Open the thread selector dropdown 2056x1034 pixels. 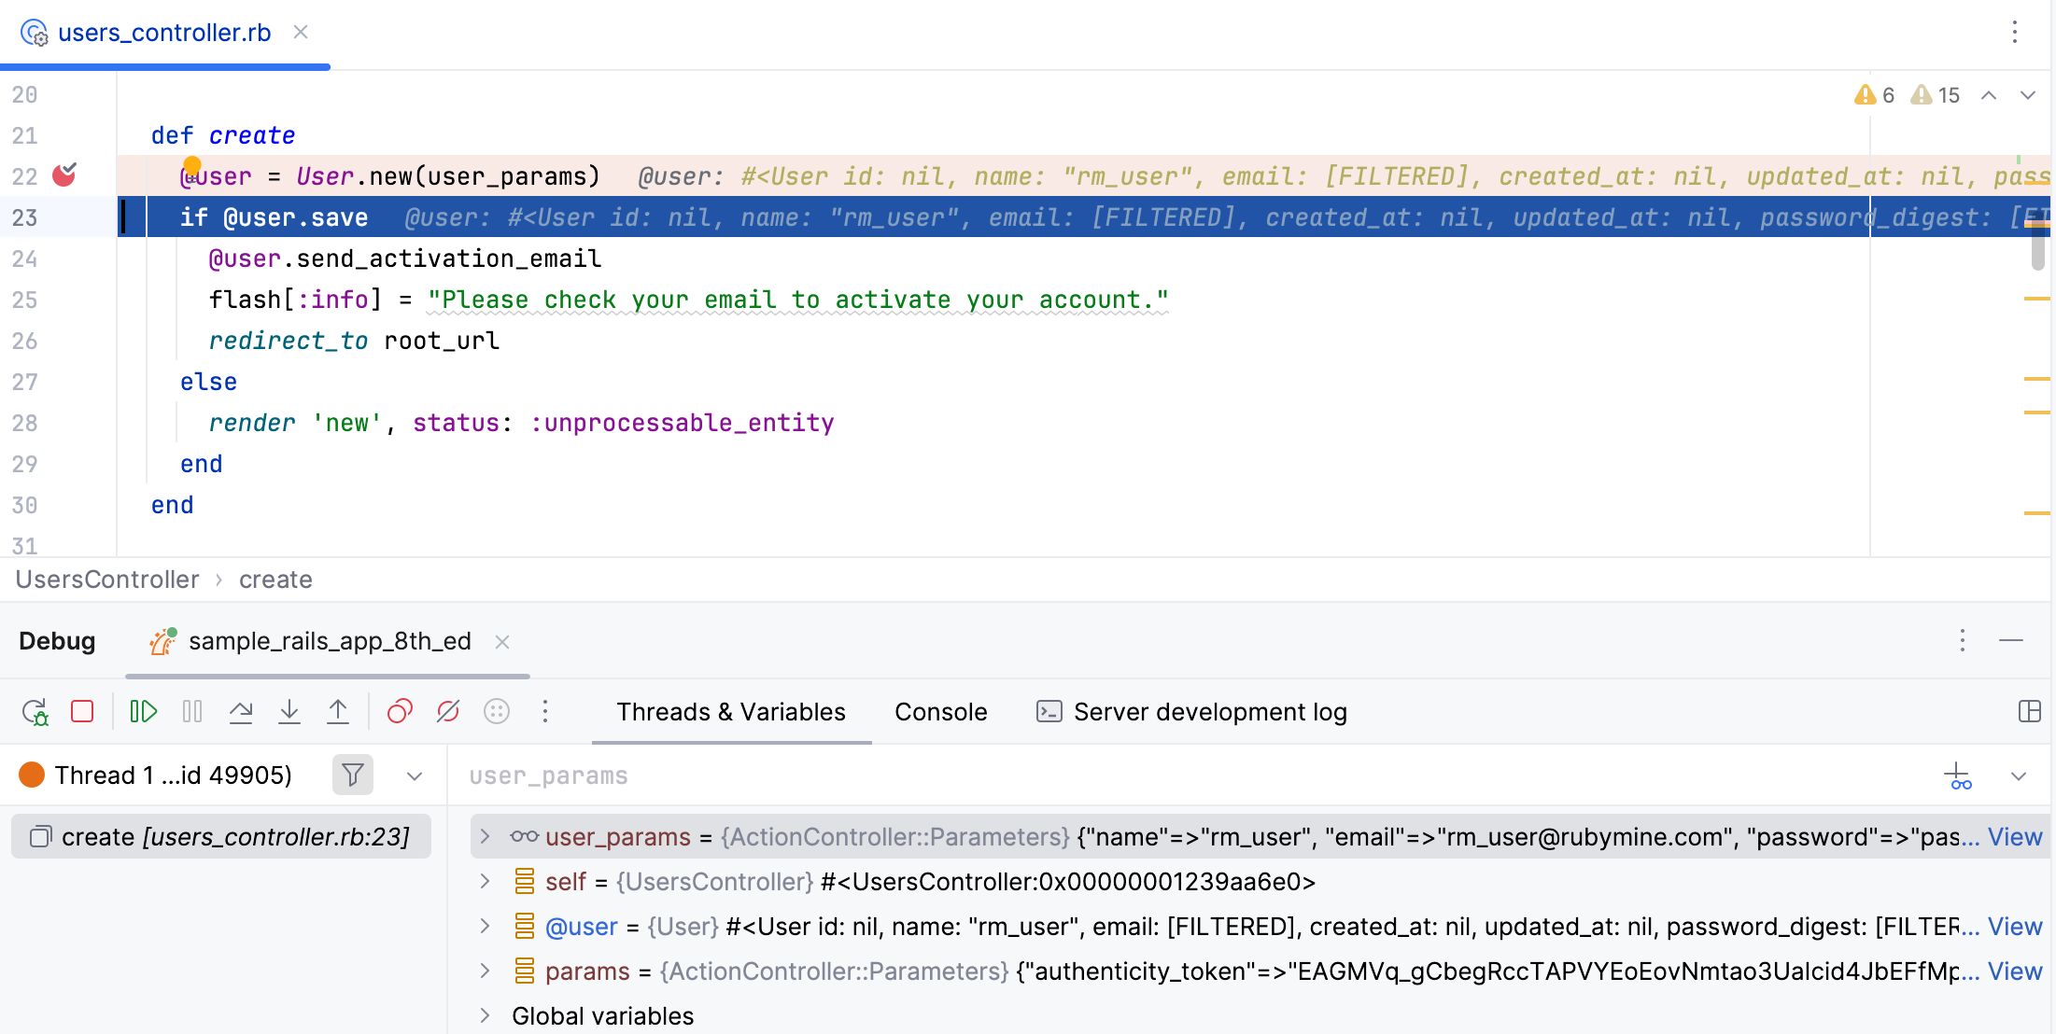coord(415,775)
